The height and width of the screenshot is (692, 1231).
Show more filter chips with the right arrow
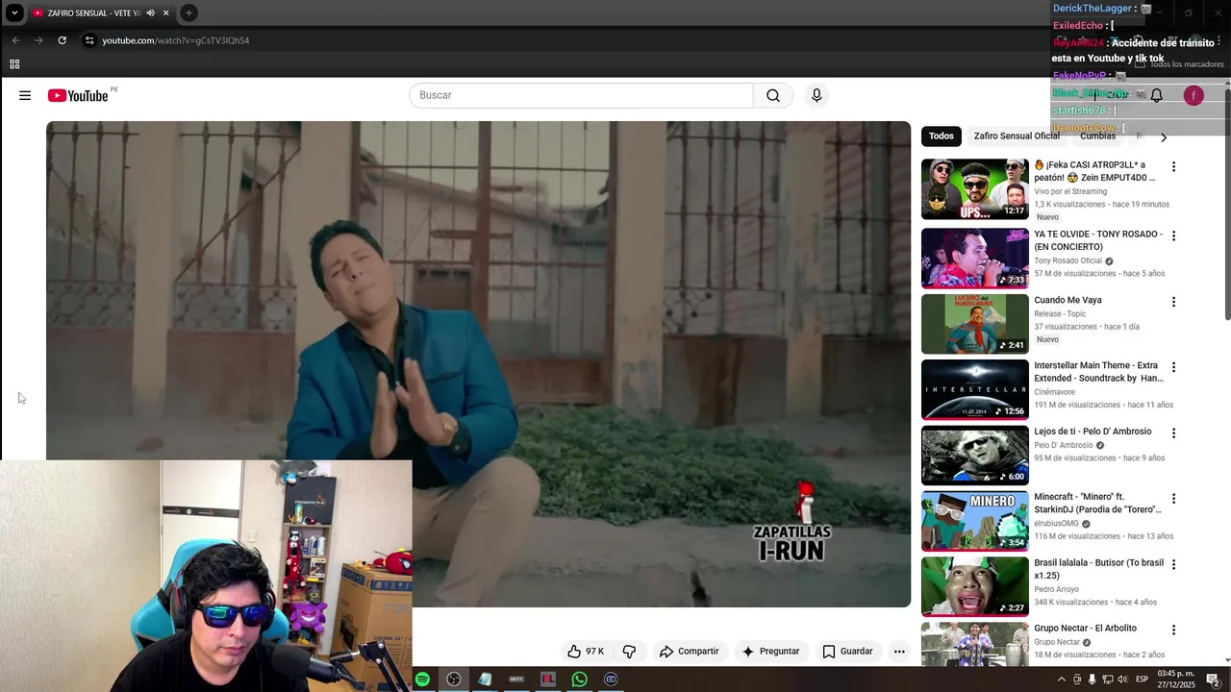pos(1163,136)
